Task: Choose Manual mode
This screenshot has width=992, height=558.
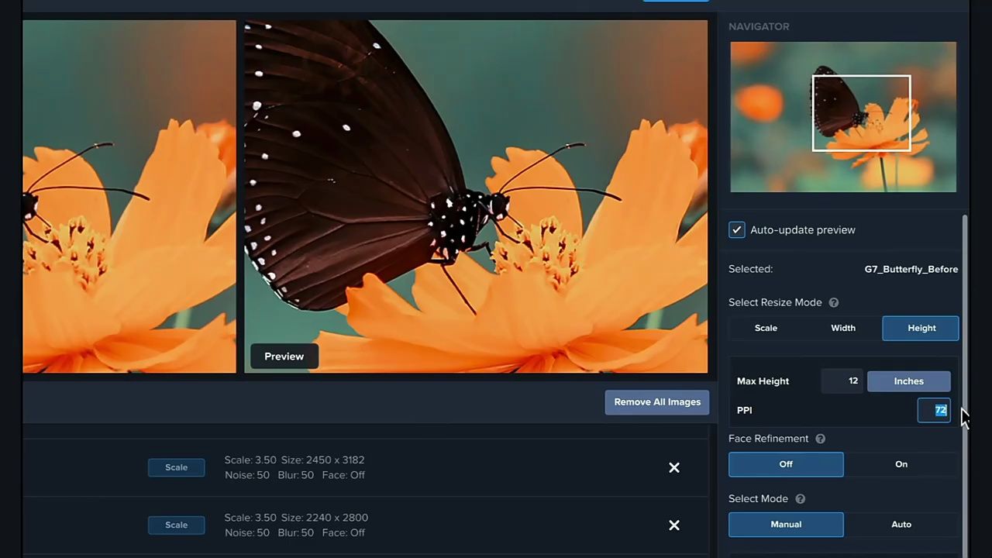Action: pyautogui.click(x=786, y=525)
